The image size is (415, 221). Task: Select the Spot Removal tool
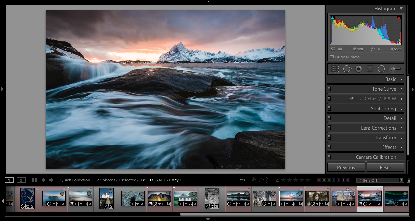[347, 69]
